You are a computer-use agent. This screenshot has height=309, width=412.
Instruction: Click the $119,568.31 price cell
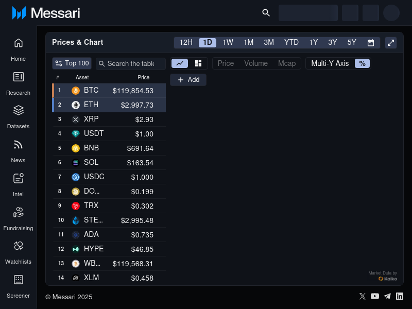click(133, 264)
